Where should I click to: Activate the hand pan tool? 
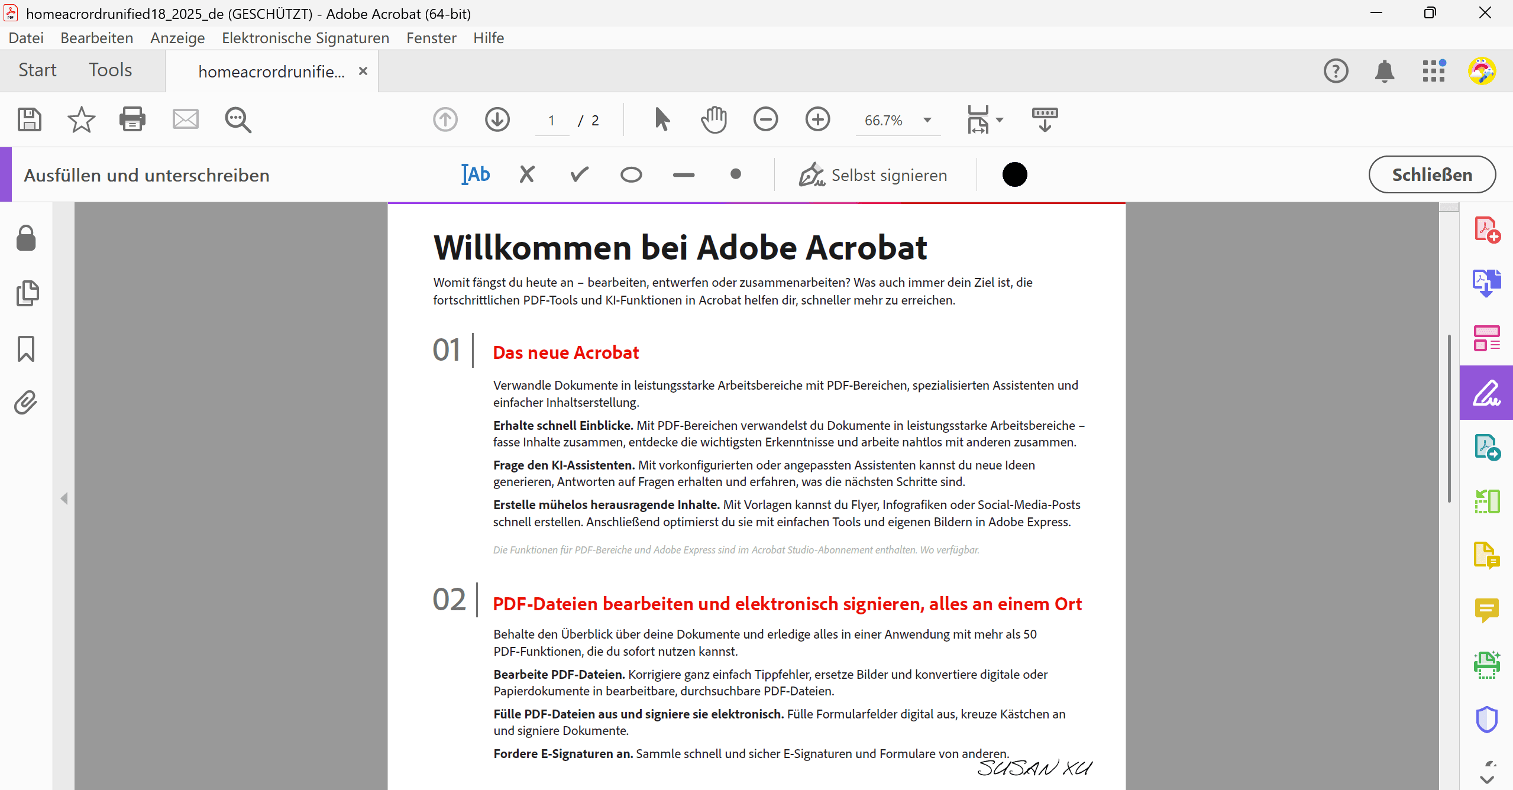tap(713, 119)
